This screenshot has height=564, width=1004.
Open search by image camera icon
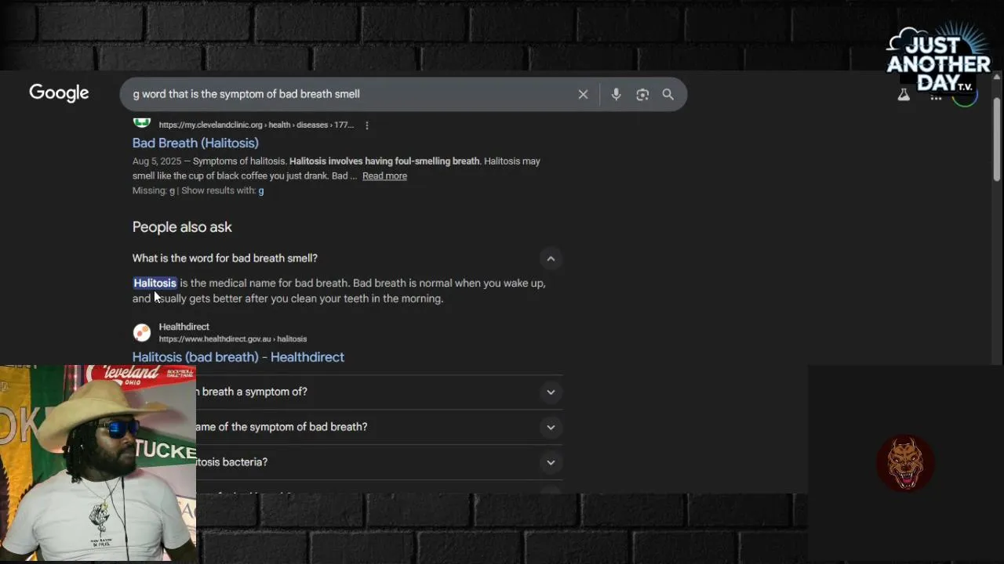pyautogui.click(x=642, y=94)
